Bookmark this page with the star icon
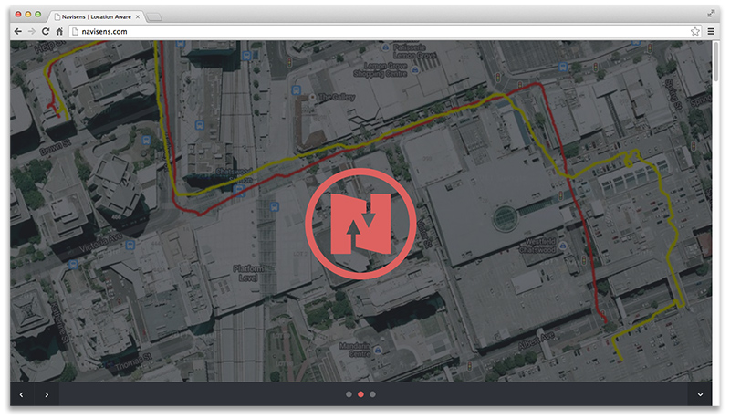The height and width of the screenshot is (419, 730). [x=694, y=31]
